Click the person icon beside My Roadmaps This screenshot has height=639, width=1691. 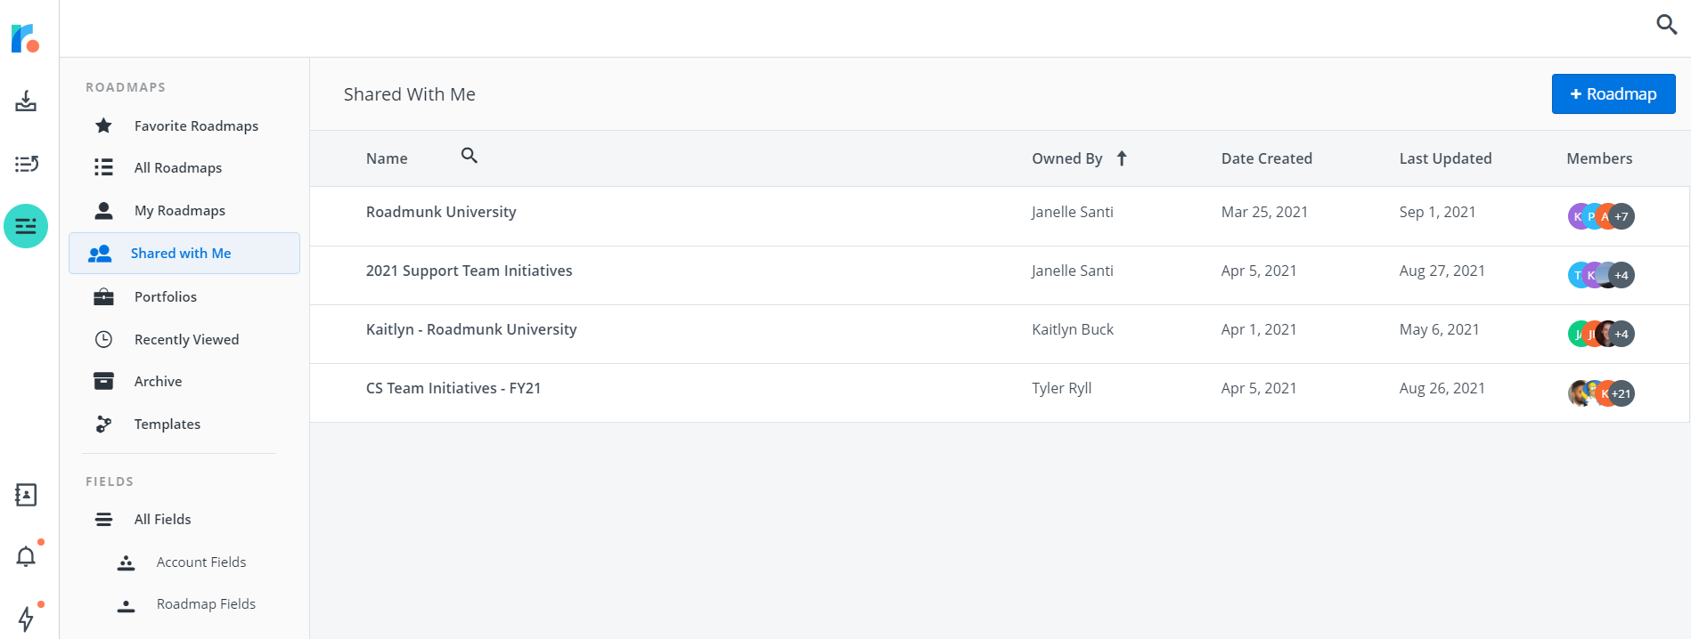pos(103,210)
